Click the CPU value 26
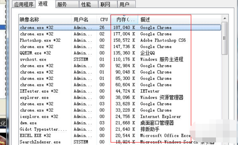The width and height of the screenshot is (238, 145). (102, 28)
